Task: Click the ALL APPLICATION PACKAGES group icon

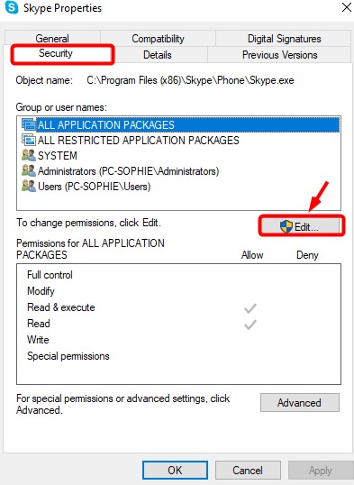Action: pos(29,124)
